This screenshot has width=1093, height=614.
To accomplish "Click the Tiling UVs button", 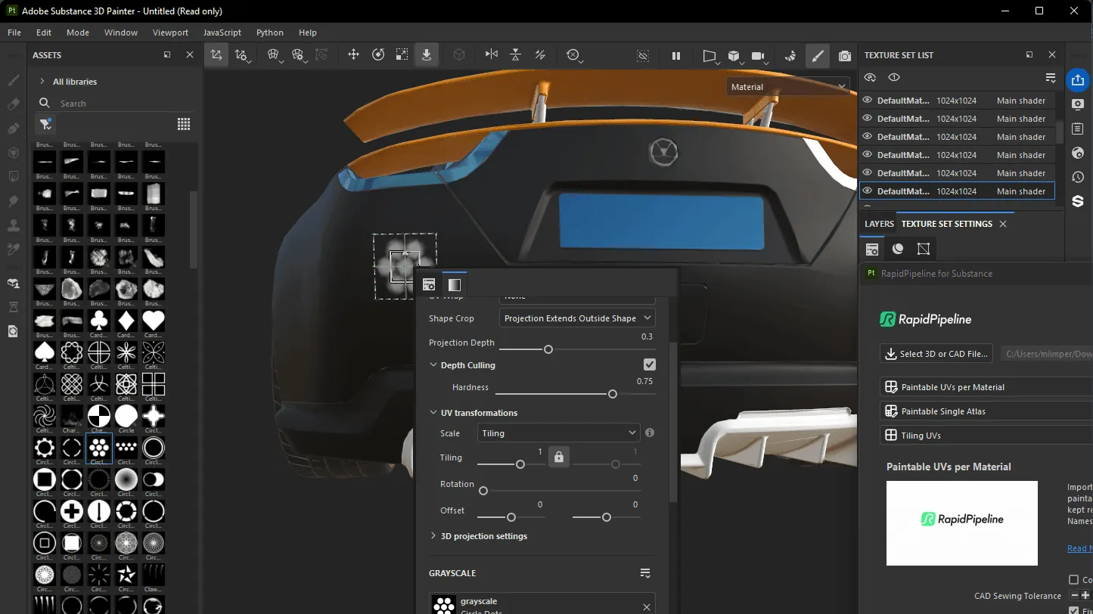I will [x=986, y=436].
